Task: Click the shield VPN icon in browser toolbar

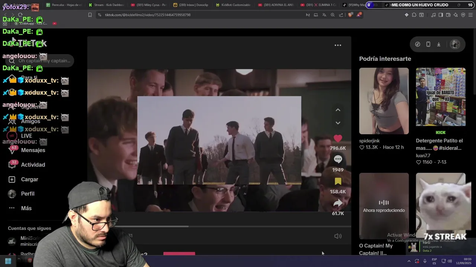Action: click(463, 15)
